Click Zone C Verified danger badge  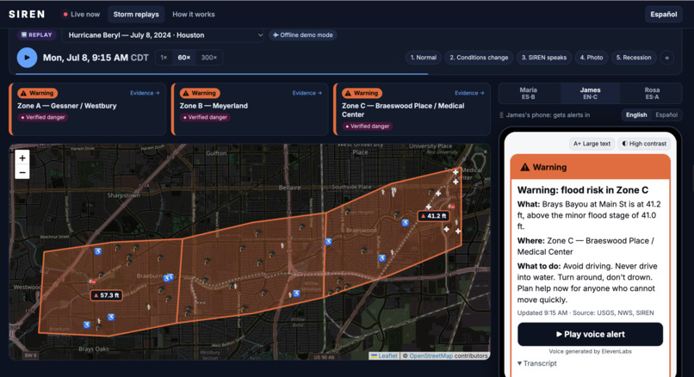coord(368,127)
